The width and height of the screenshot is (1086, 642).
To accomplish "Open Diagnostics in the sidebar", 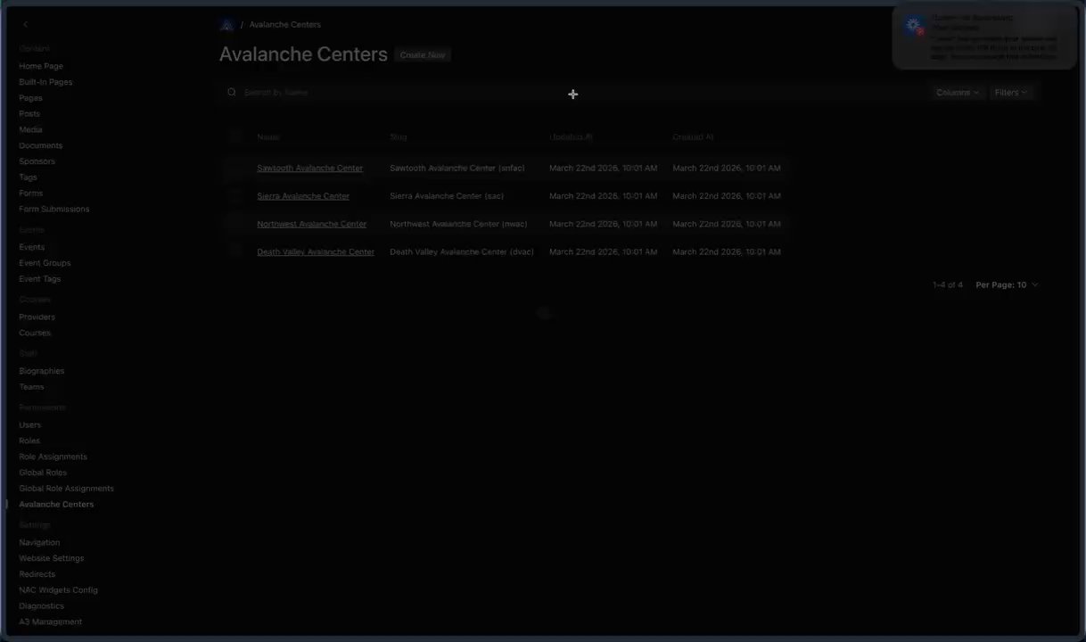I will [x=42, y=606].
